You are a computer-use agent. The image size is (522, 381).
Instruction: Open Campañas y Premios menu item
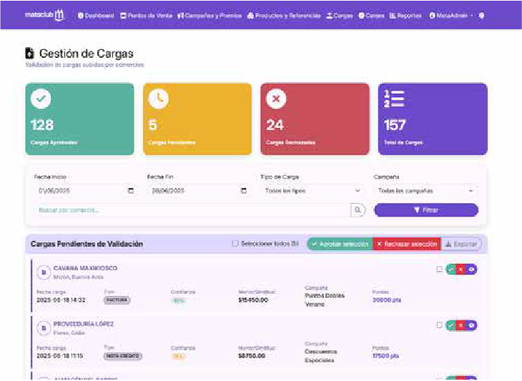click(x=210, y=15)
